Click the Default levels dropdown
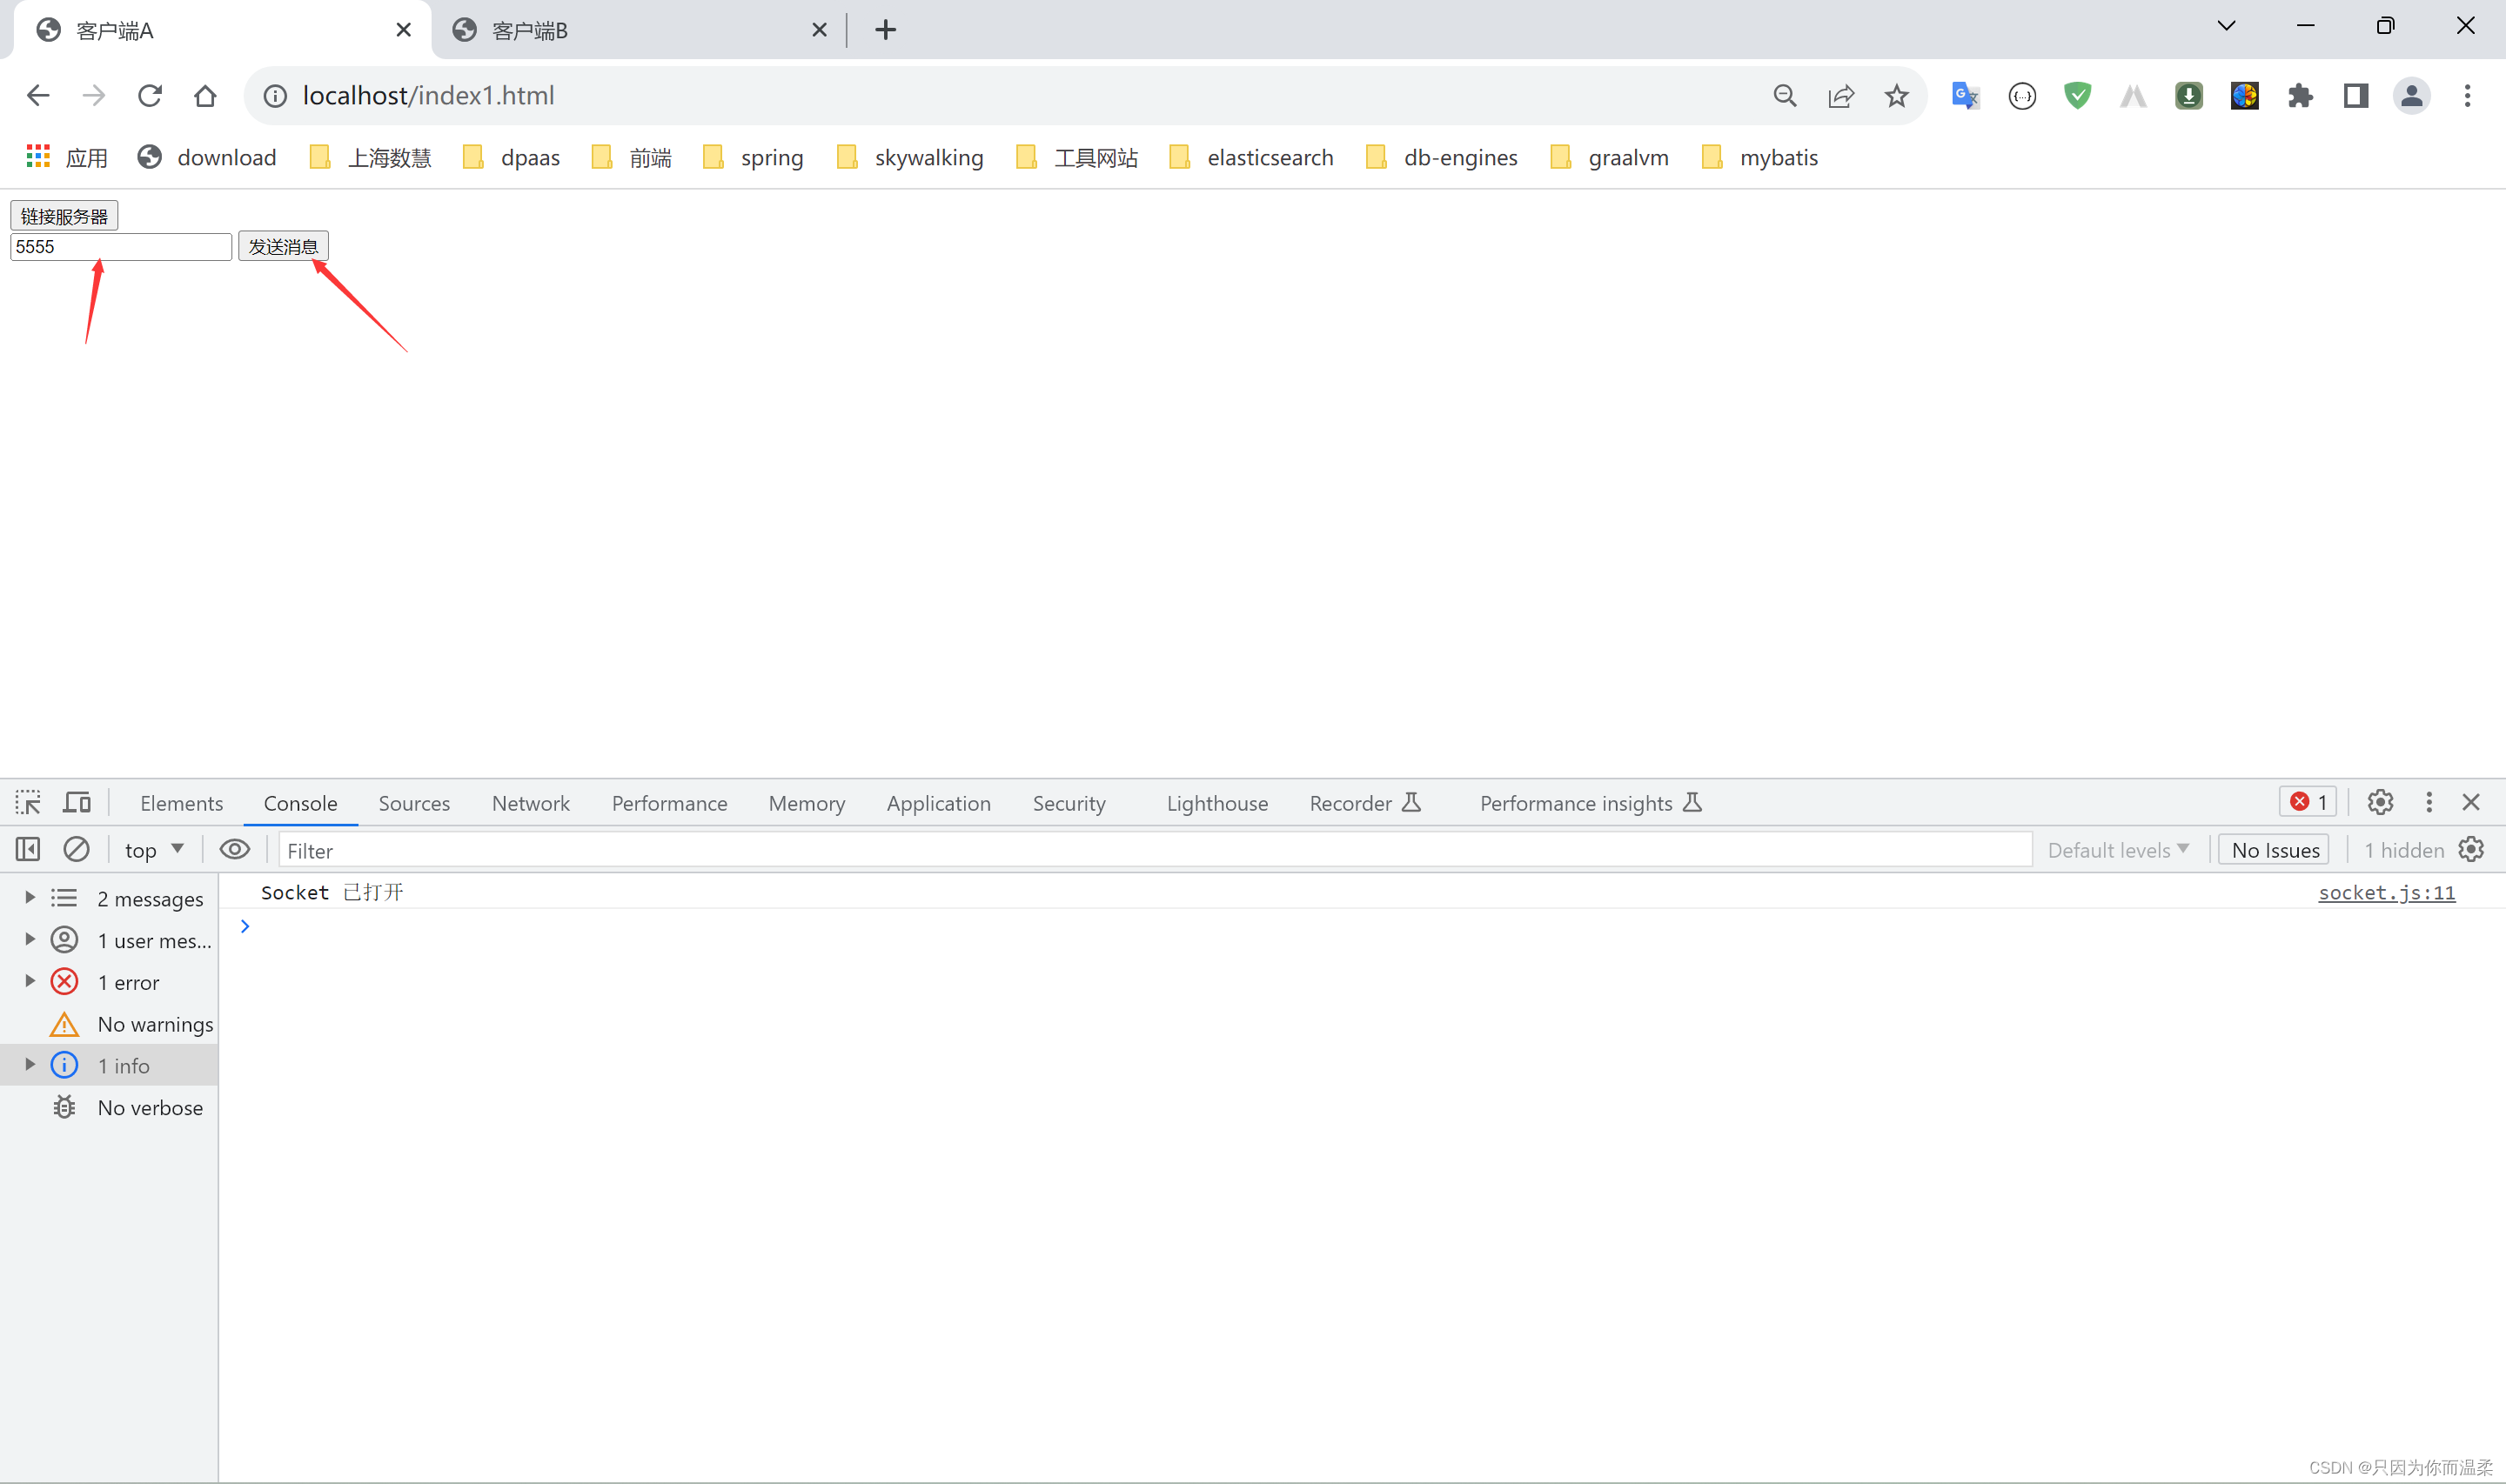The width and height of the screenshot is (2506, 1484). coord(2117,850)
